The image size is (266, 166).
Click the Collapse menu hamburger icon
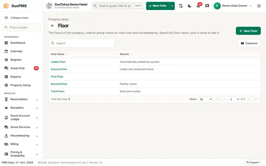point(6,18)
